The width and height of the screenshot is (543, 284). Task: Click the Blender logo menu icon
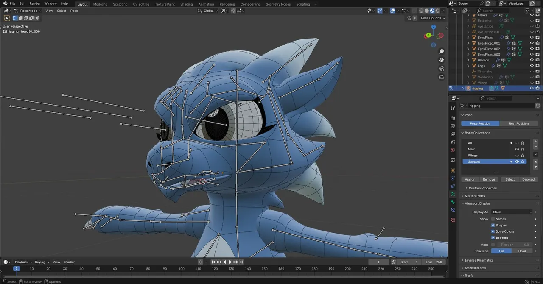point(5,3)
